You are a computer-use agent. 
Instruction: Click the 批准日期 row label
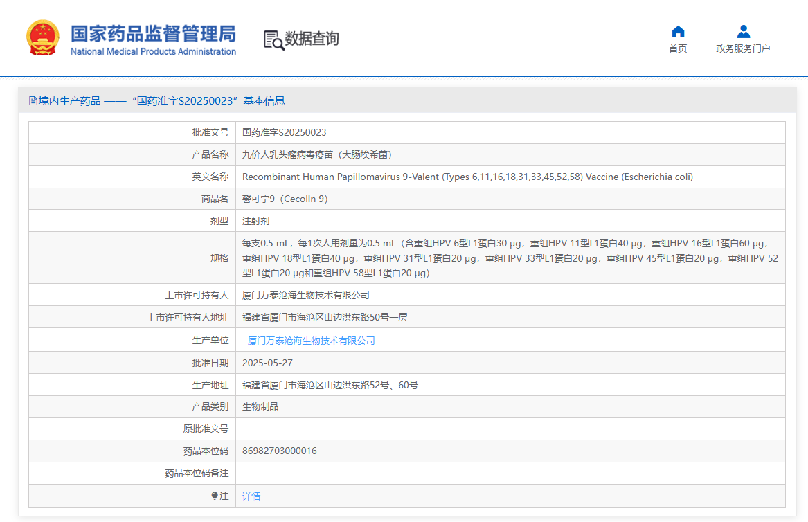pos(210,363)
